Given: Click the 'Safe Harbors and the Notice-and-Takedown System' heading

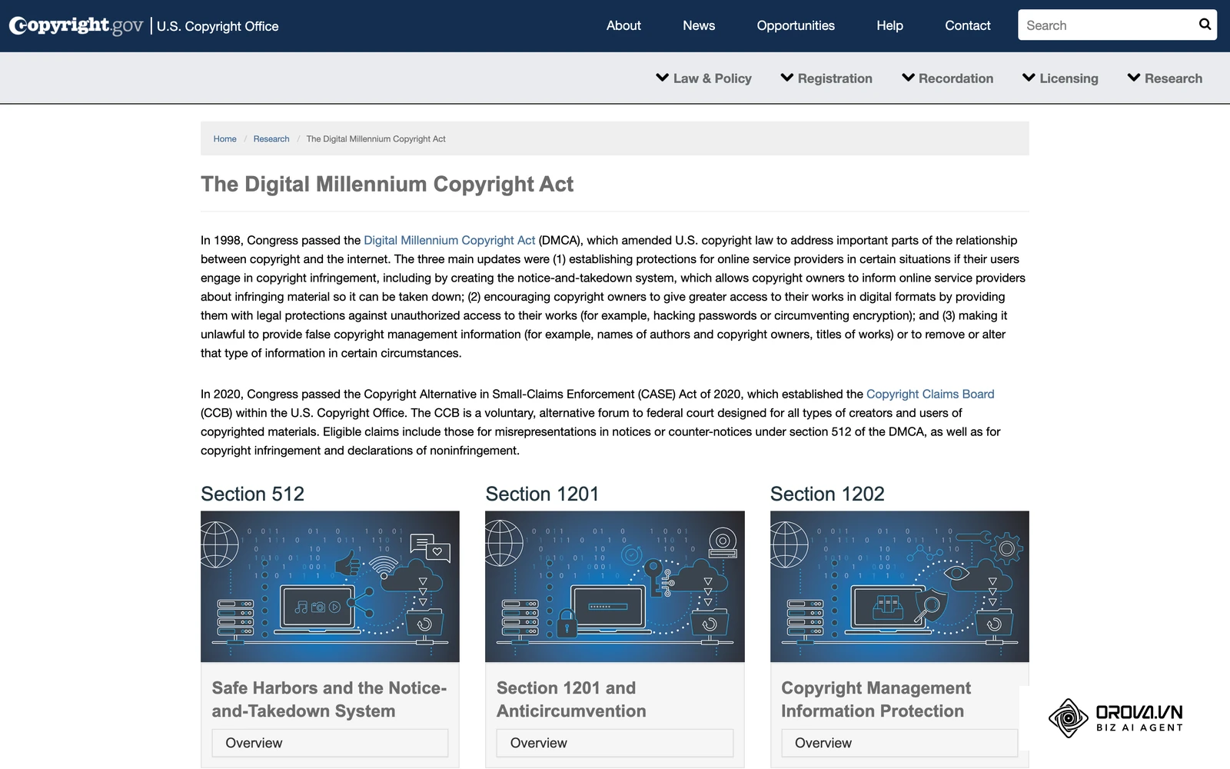Looking at the screenshot, I should (x=329, y=700).
